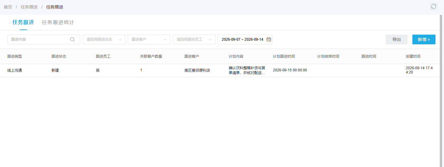
Task: Click the customer count 1 link
Action: coord(141,70)
